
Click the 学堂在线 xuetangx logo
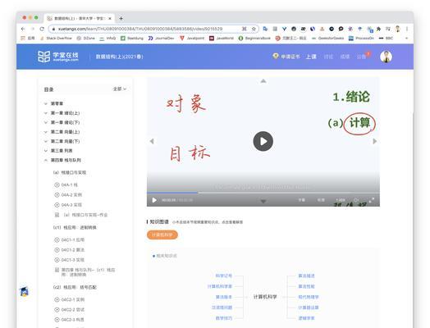coord(58,57)
